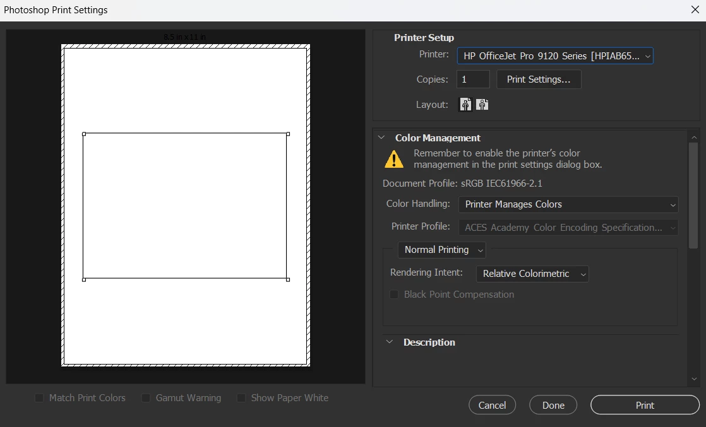
Task: Click the scrollbar down arrow
Action: point(694,379)
